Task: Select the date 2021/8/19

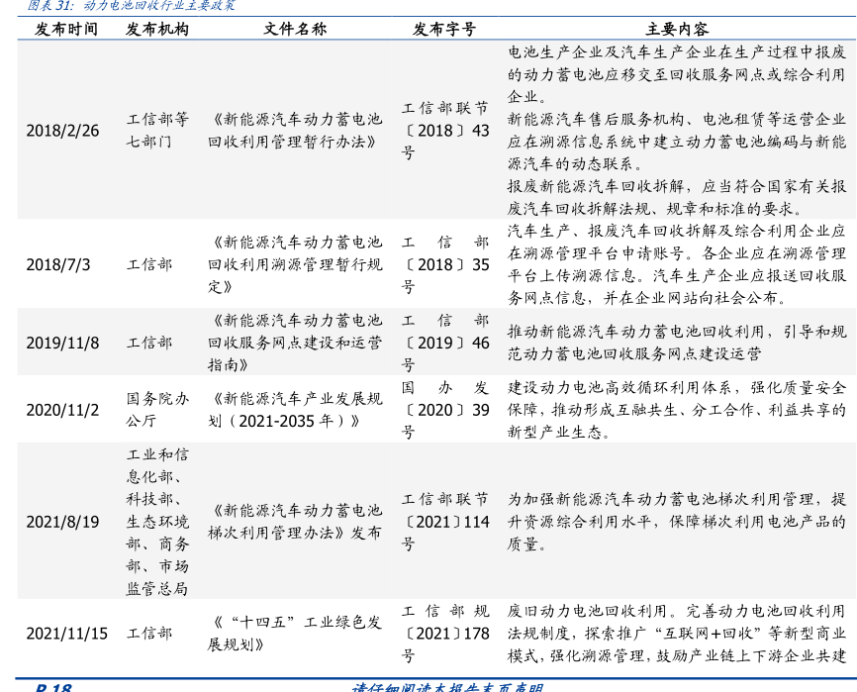Action: pyautogui.click(x=63, y=522)
